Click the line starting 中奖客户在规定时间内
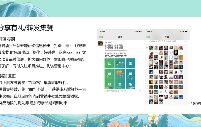Viewport: 201px width, 127px height. pos(39,96)
